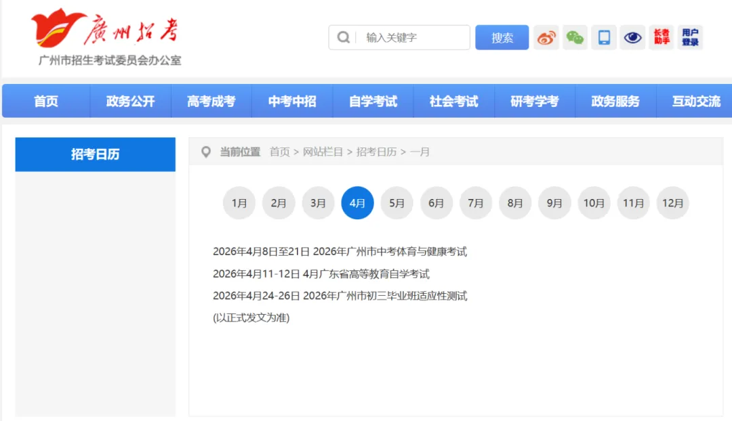Click the accessibility eye icon

pos(632,38)
